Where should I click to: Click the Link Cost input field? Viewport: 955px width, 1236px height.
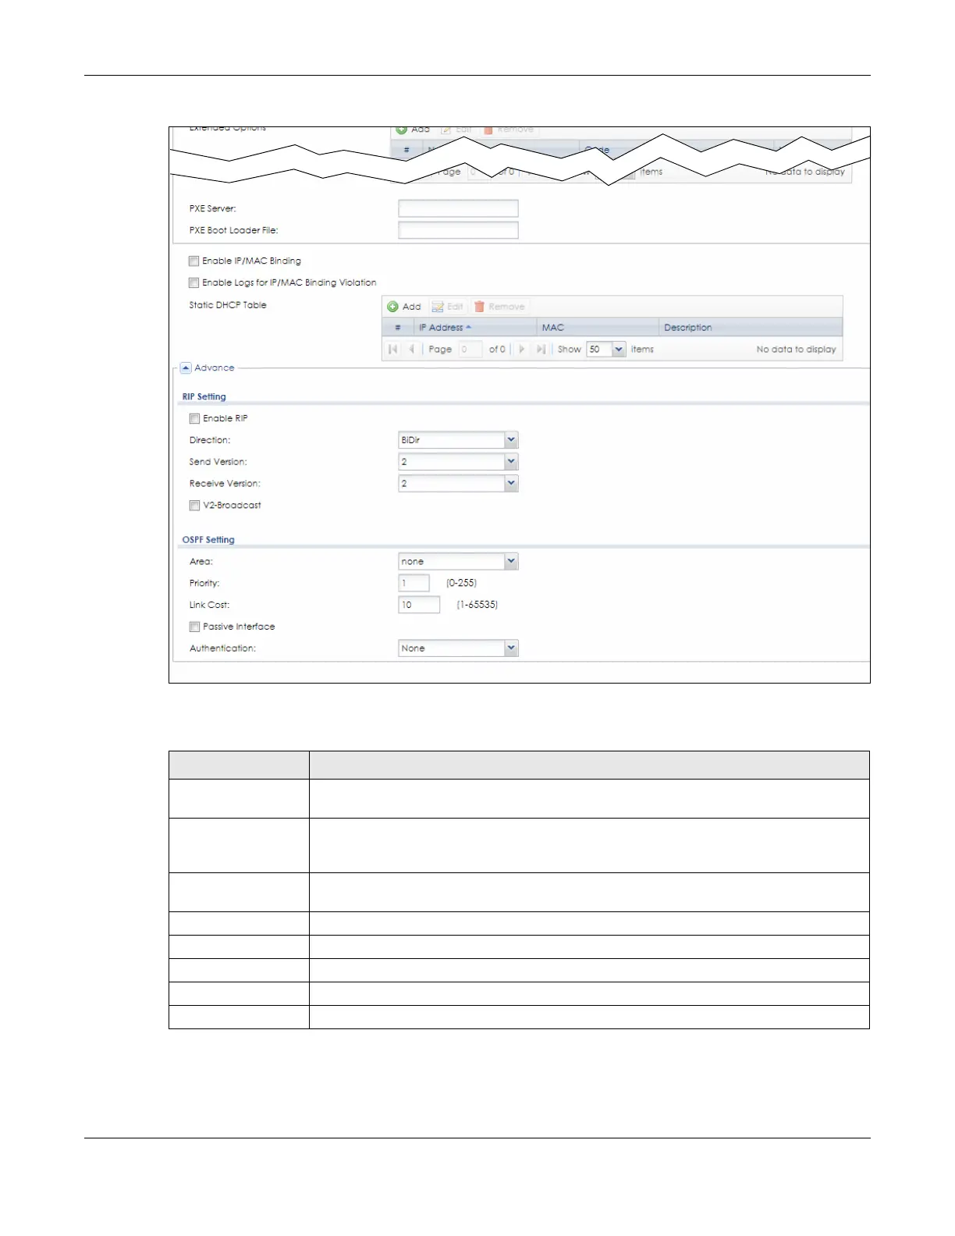(x=419, y=606)
